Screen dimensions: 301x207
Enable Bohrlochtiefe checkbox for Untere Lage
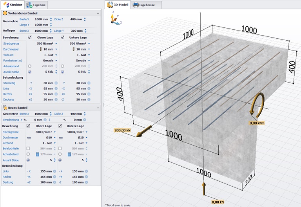pos(60,148)
